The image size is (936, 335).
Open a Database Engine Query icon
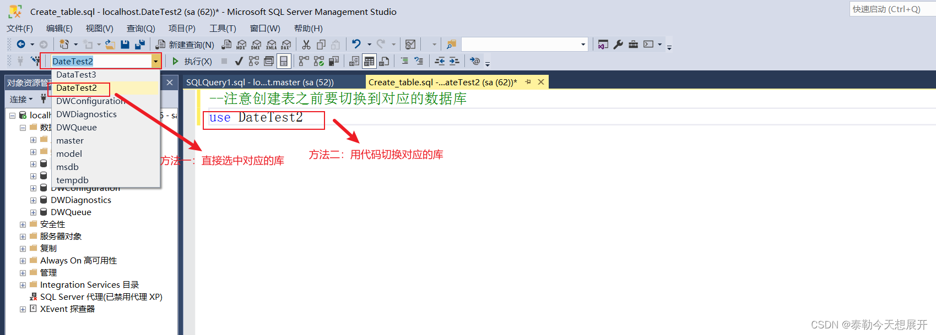pos(226,45)
